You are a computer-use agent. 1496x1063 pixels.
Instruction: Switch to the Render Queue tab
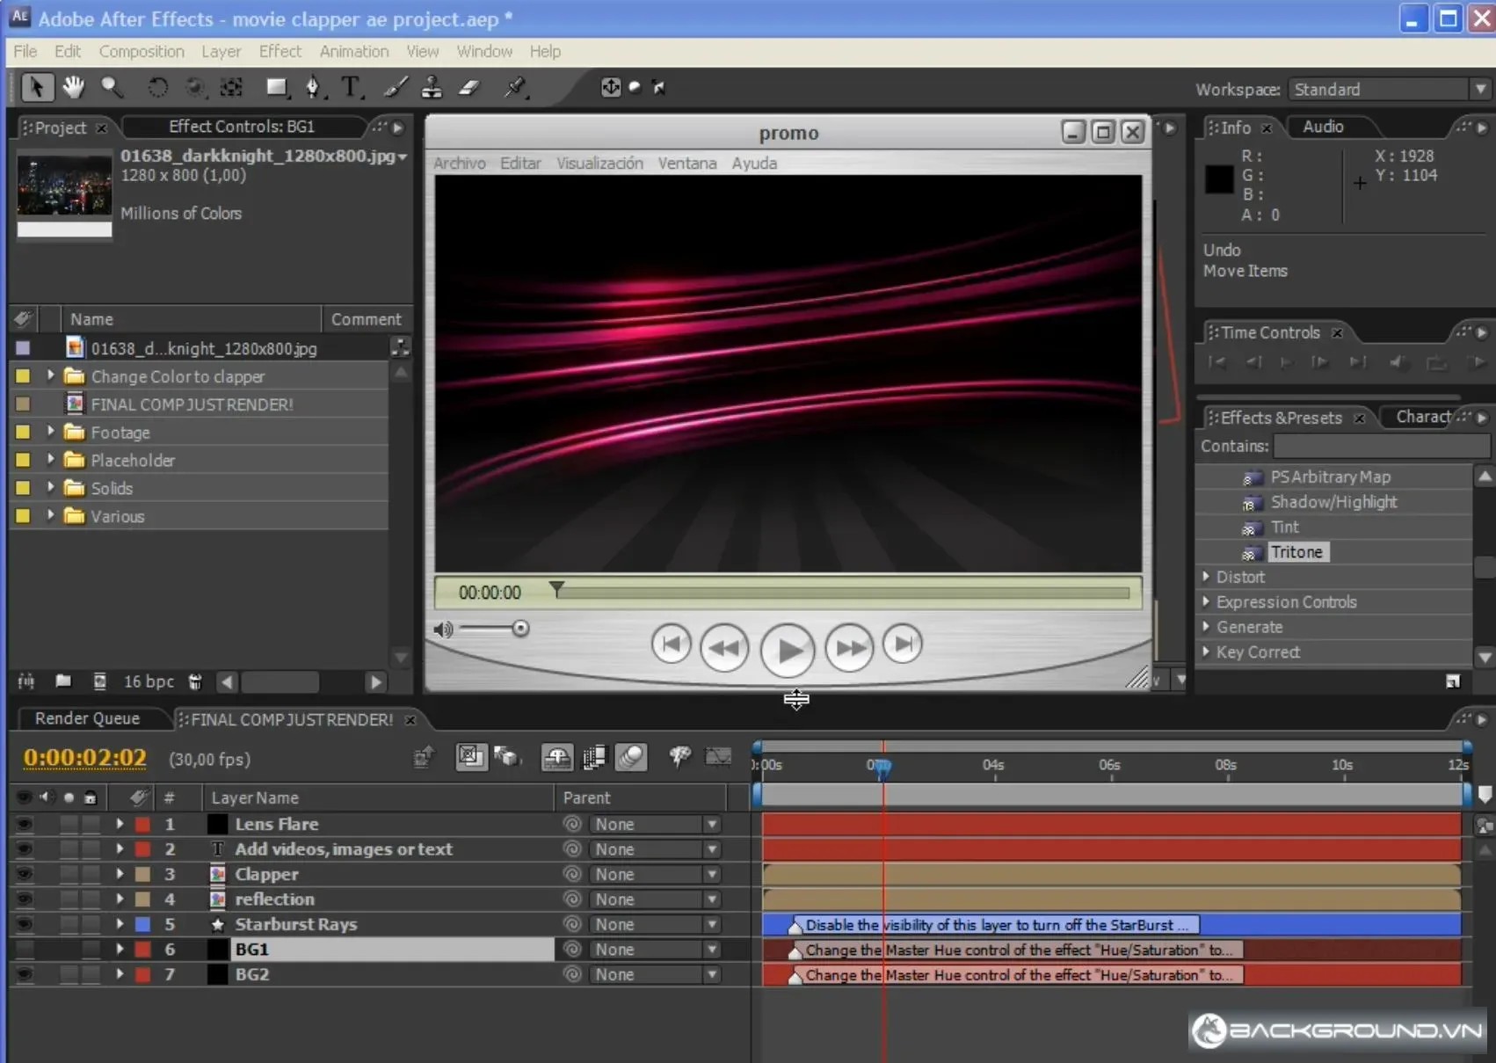pos(87,718)
